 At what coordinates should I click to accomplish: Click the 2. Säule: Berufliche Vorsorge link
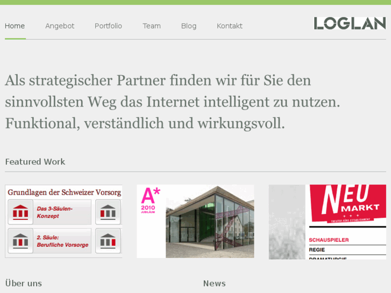pos(62,241)
